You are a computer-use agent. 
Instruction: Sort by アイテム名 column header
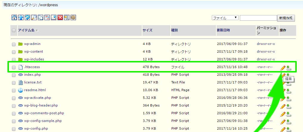(x=26, y=30)
